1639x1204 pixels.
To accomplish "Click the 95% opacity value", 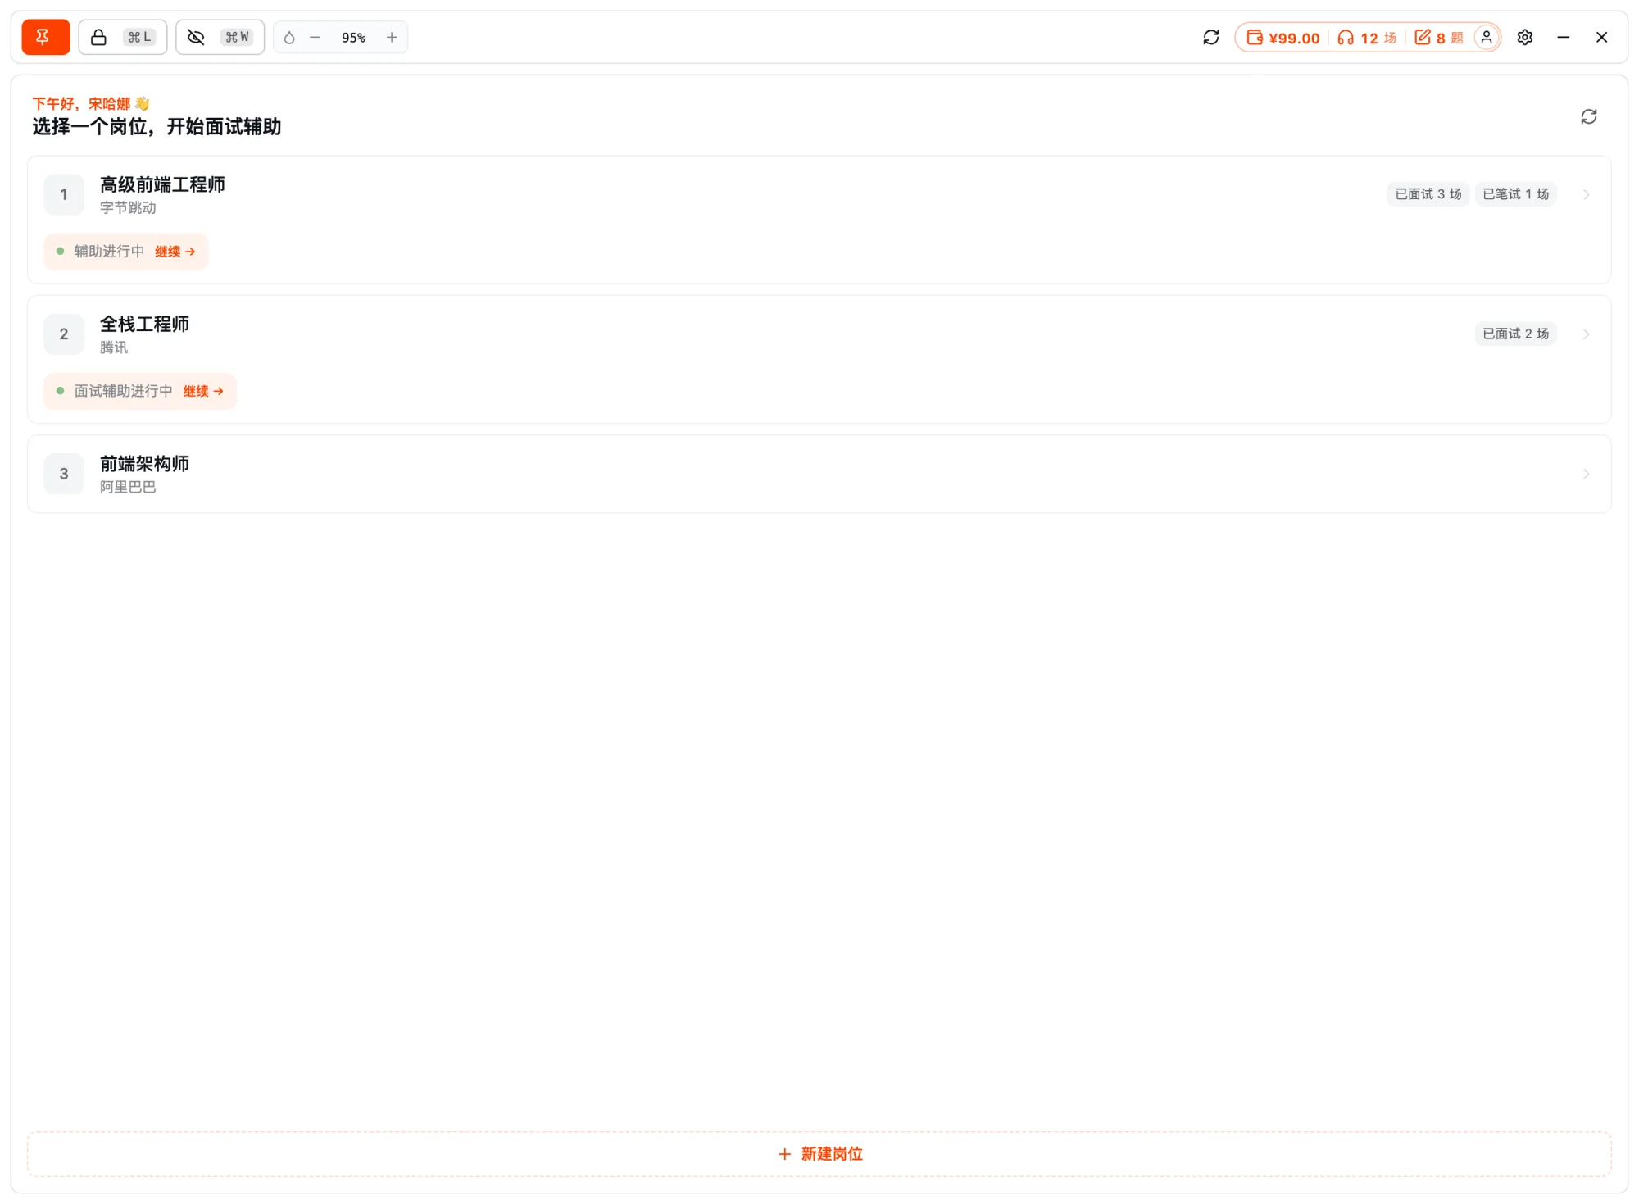I will coord(353,38).
